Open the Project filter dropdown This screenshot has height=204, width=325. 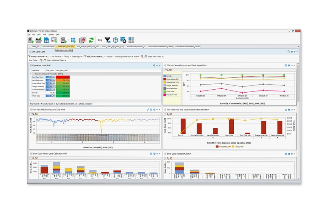point(110,56)
